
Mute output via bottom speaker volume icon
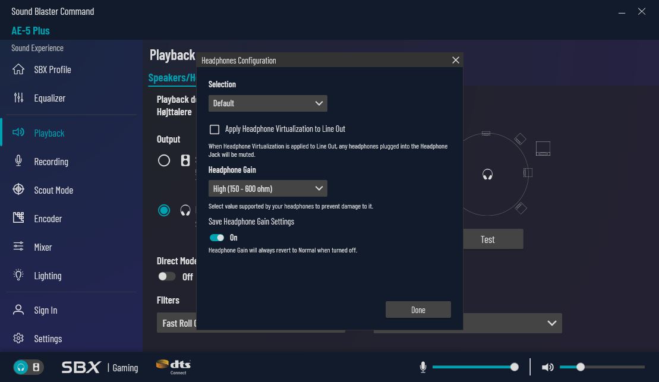click(548, 367)
